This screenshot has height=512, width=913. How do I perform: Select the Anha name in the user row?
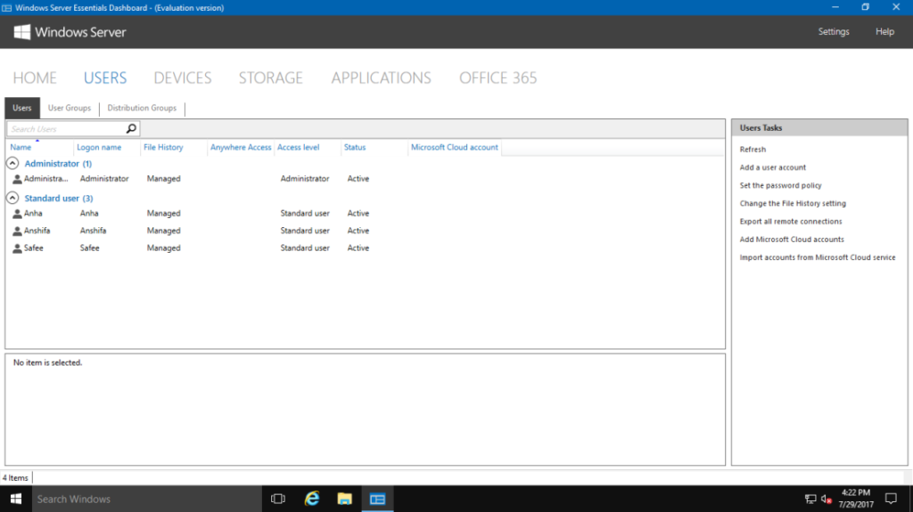33,214
